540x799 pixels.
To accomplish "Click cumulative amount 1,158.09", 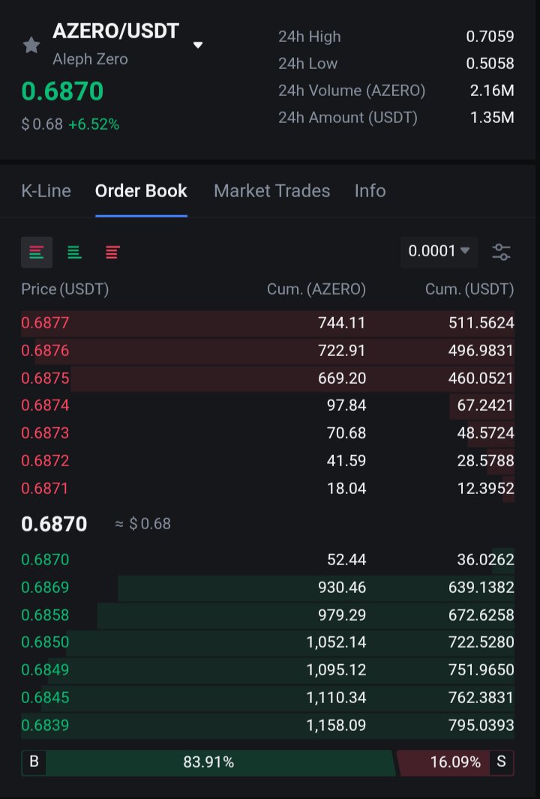I will [x=336, y=725].
